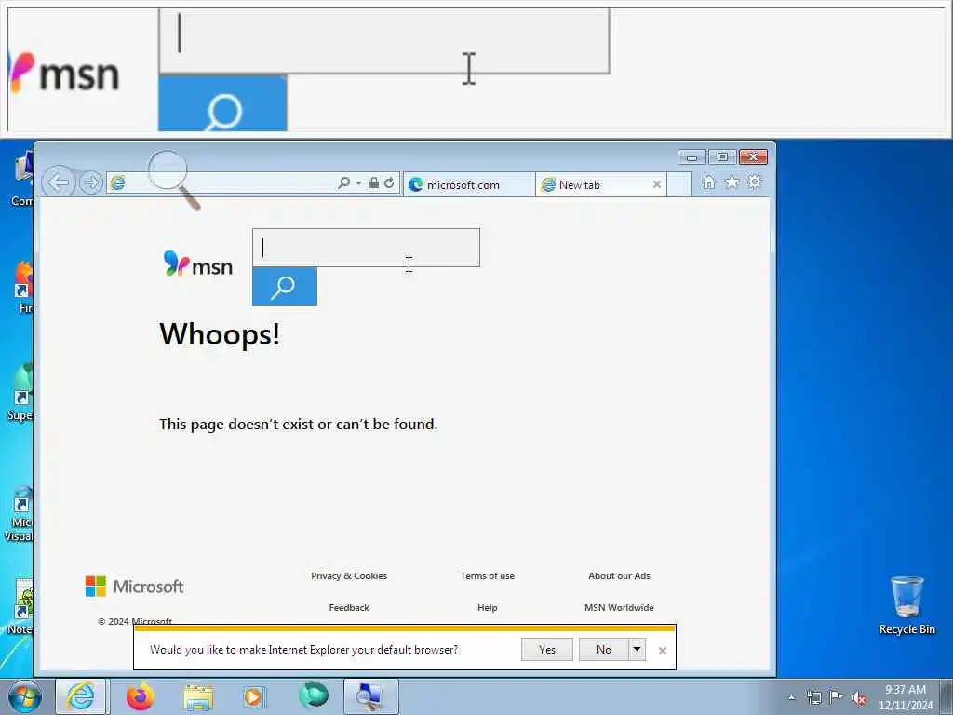Image resolution: width=953 pixels, height=715 pixels.
Task: Open Windows Explorer folder taskbar icon
Action: (198, 696)
